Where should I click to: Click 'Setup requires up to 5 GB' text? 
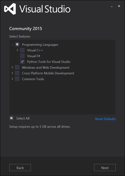pyautogui.click(x=40, y=126)
